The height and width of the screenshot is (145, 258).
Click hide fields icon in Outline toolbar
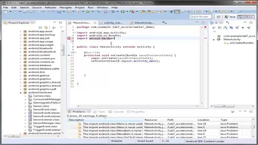point(231,28)
